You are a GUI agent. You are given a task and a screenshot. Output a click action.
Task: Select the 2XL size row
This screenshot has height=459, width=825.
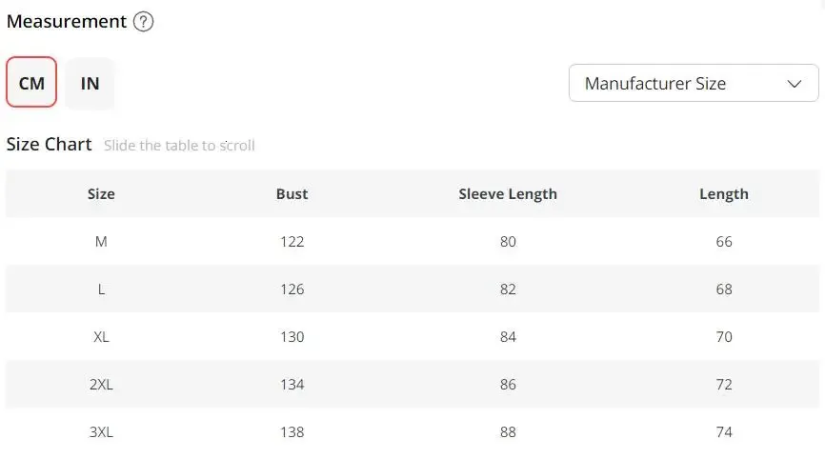pyautogui.click(x=101, y=384)
